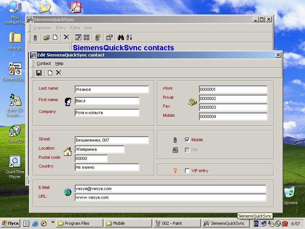Image resolution: width=305 pixels, height=229 pixels.
Task: Click the Work phone field 0000001
Action: pyautogui.click(x=233, y=89)
